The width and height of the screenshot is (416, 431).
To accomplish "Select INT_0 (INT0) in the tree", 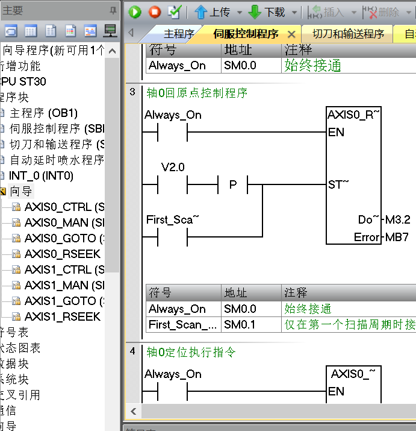I will 41,175.
